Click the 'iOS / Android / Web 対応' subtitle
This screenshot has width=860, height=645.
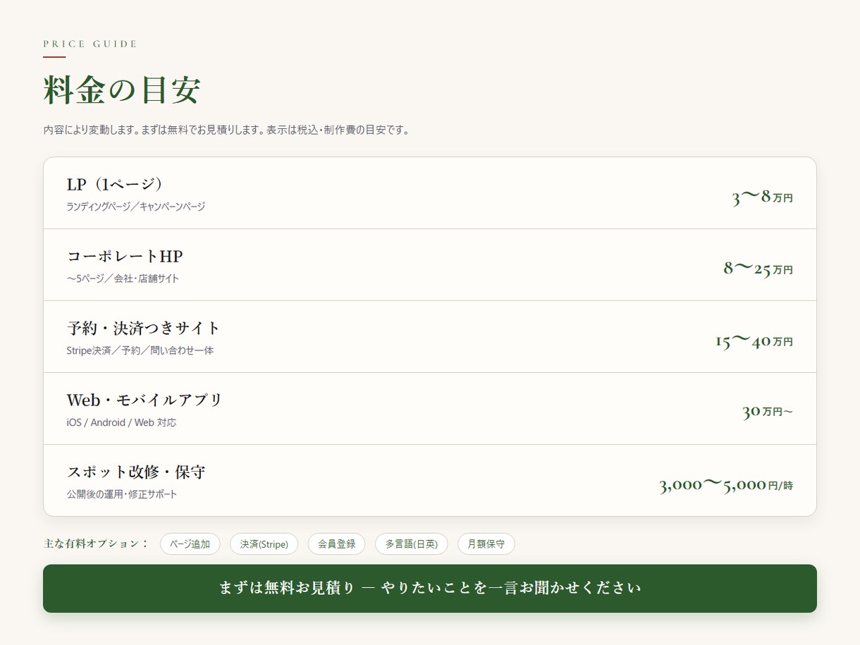pyautogui.click(x=122, y=423)
